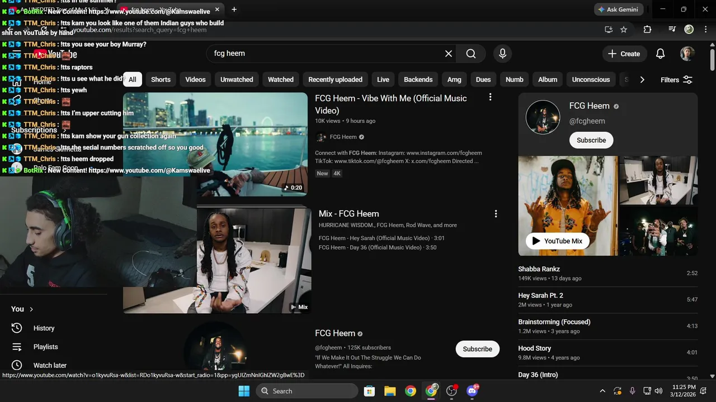Screen dimensions: 716x402
Task: Select the All filter chip
Action: click(x=132, y=79)
